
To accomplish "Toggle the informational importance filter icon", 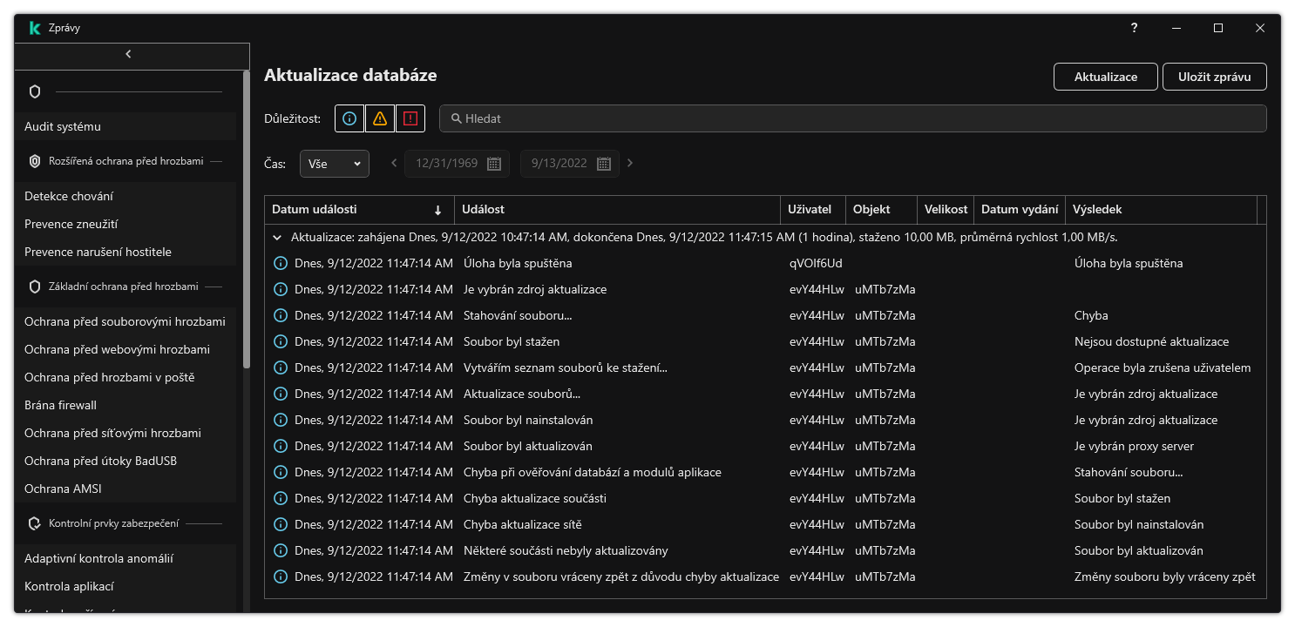I will click(349, 119).
